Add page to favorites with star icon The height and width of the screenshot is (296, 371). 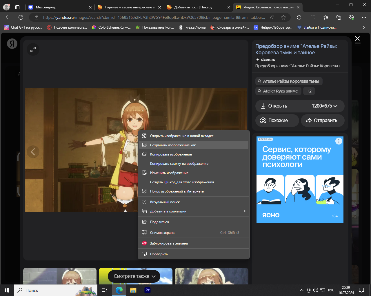[283, 17]
